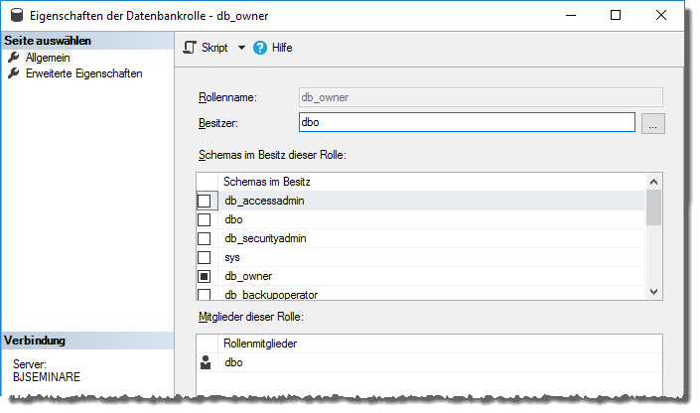Select the user icon next to dbo member

click(205, 363)
